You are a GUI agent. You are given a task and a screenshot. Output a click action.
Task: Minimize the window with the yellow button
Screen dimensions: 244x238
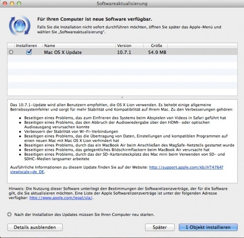pyautogui.click(x=12, y=4)
